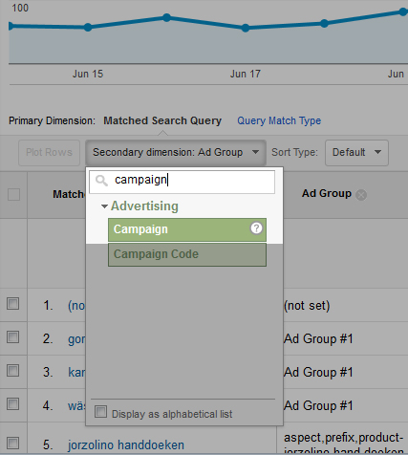Click the search magnifier icon in the dimension box
This screenshot has width=408, height=455.
pyautogui.click(x=101, y=181)
